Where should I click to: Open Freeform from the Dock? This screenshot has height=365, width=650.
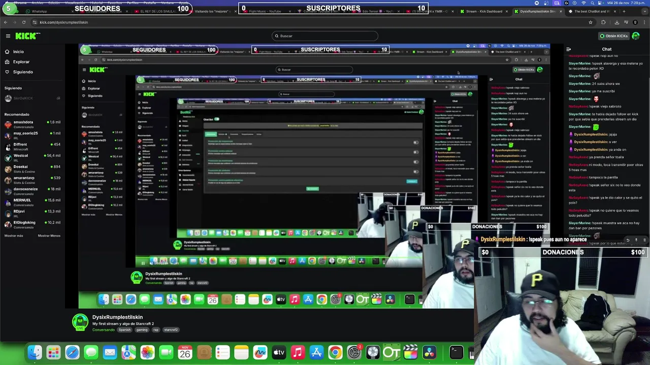click(x=260, y=352)
